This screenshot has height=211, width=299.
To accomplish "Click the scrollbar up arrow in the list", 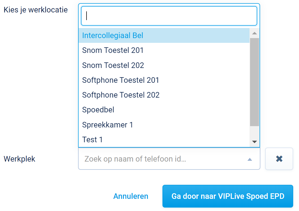I will click(x=255, y=33).
